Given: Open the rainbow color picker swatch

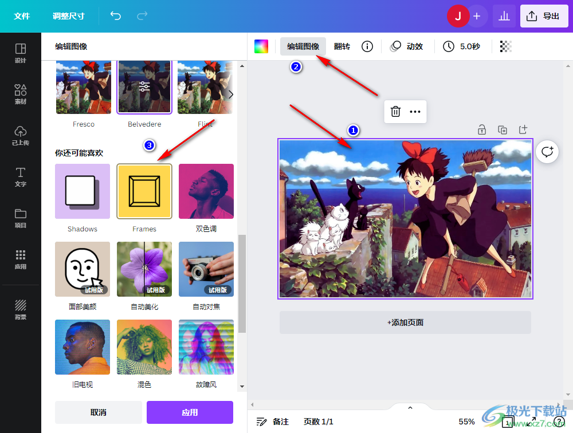Looking at the screenshot, I should (261, 46).
